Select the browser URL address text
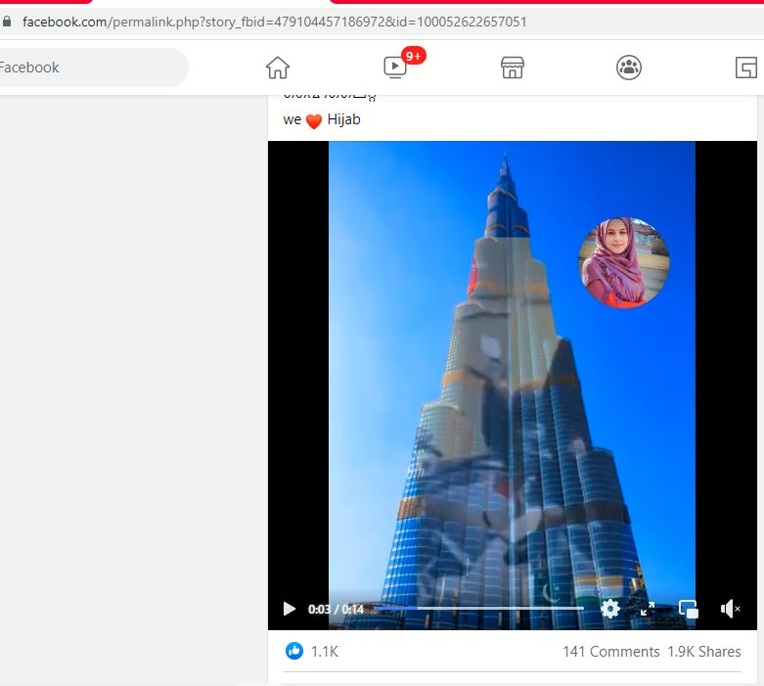 (274, 22)
